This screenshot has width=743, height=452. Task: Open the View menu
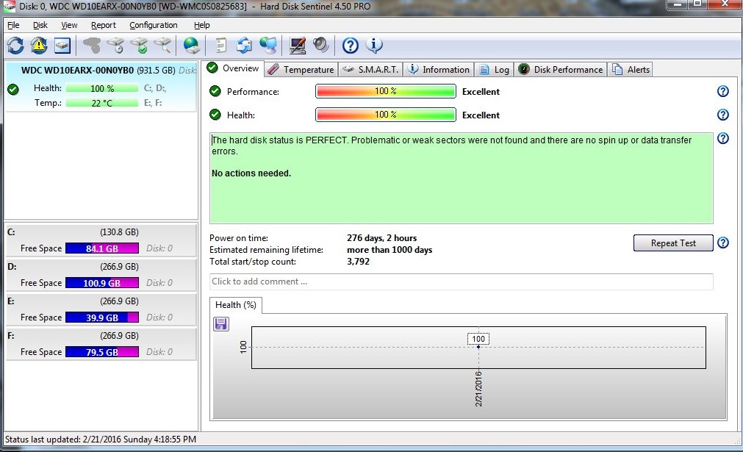(x=69, y=25)
